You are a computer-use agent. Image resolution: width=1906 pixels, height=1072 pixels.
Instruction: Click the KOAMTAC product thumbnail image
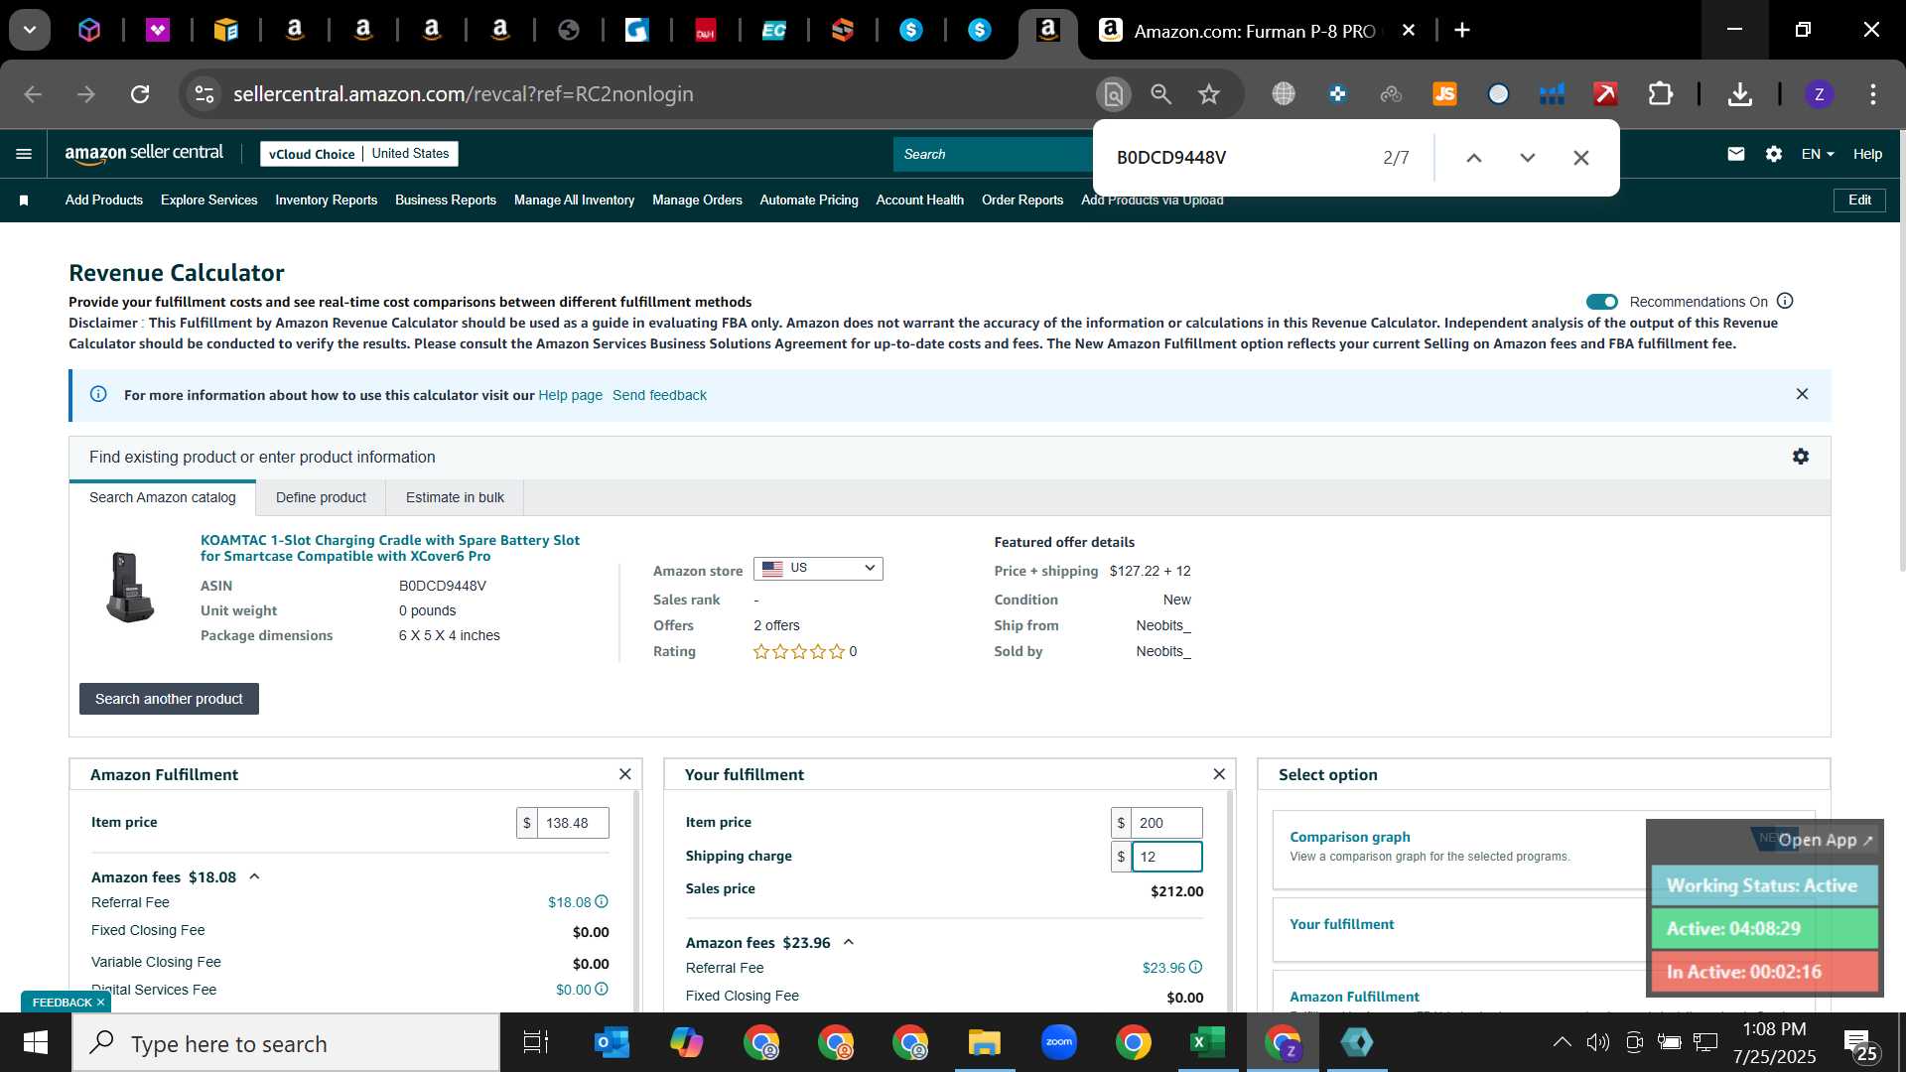(x=130, y=587)
